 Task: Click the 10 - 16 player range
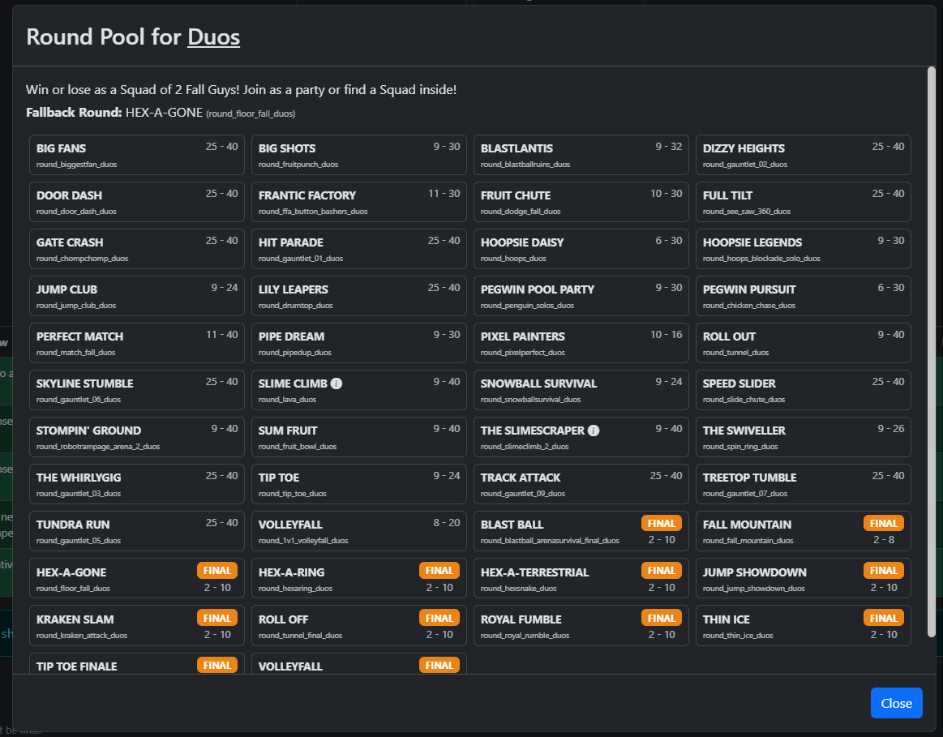[x=667, y=335]
